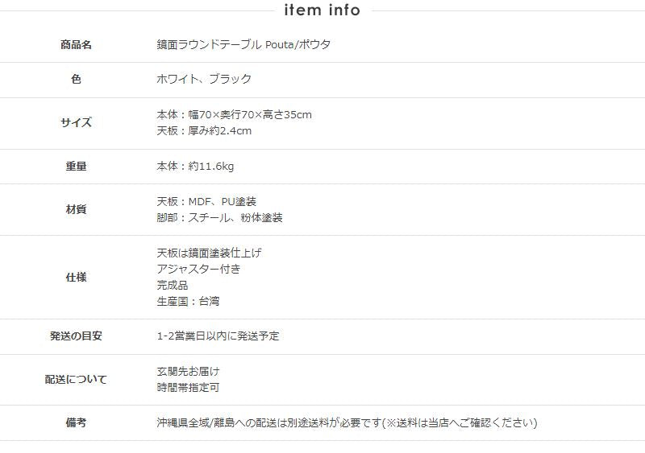Click the 本体：約11.6kg weight value
The width and height of the screenshot is (645, 453).
[x=195, y=167]
